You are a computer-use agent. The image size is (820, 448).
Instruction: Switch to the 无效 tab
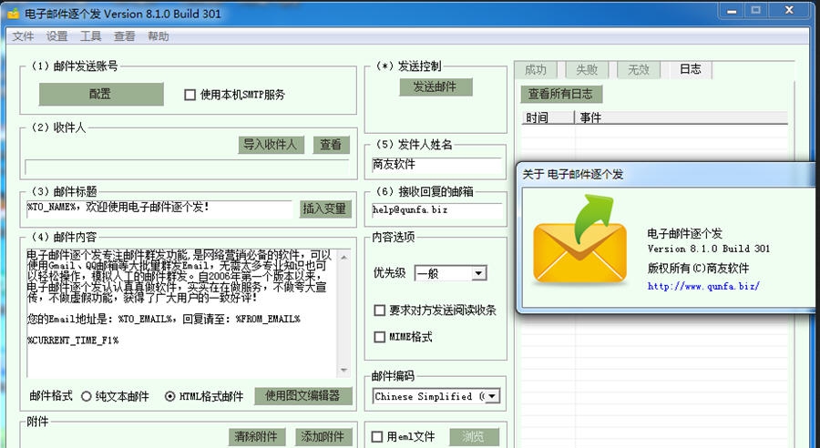pos(639,69)
